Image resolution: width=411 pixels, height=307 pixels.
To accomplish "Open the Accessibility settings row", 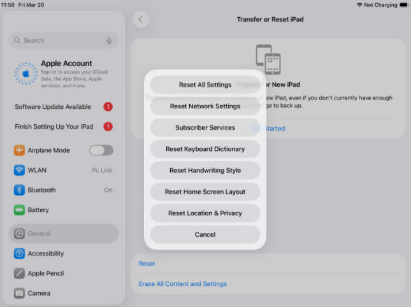I will 64,253.
